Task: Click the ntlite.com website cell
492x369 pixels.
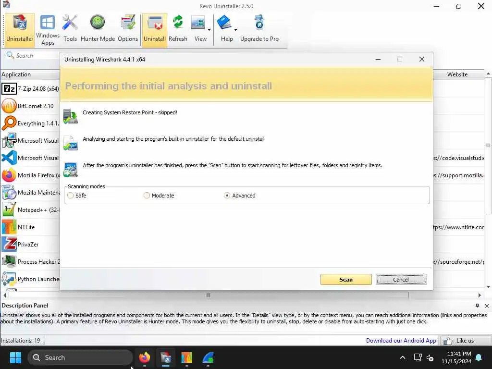Action: (x=459, y=227)
